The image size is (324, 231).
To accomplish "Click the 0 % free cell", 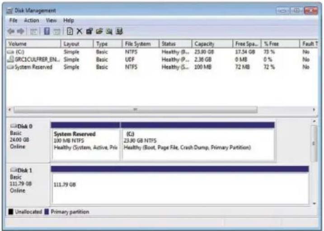I will click(268, 60).
